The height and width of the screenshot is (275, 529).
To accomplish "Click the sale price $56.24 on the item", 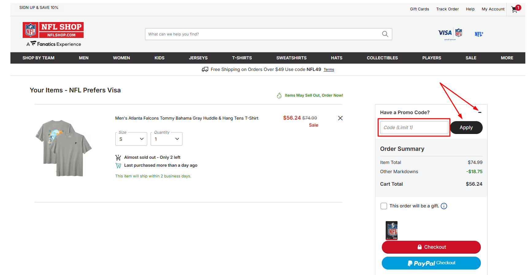I will (x=292, y=118).
